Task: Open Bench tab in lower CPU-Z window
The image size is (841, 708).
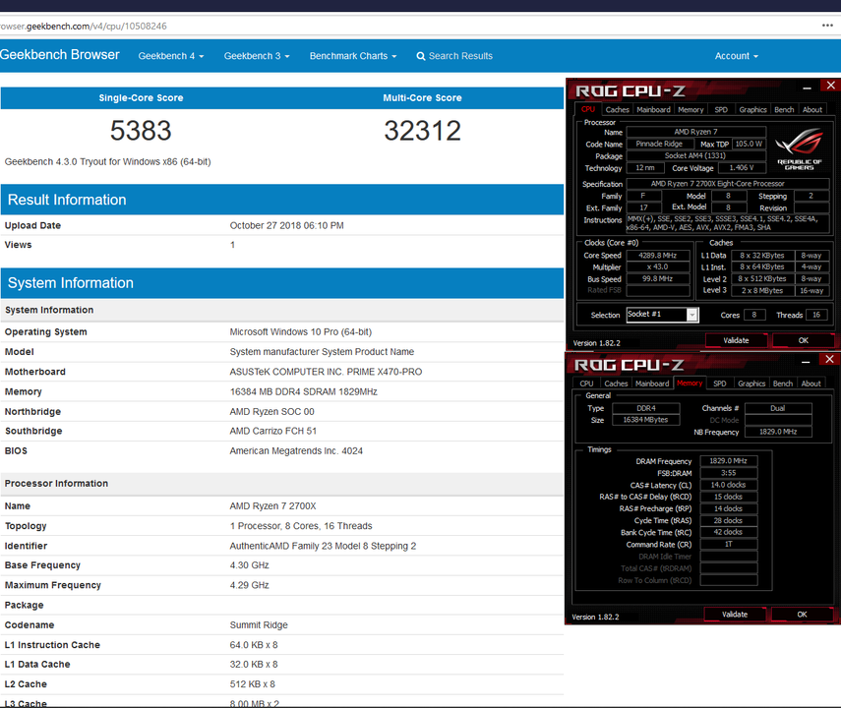Action: (783, 383)
